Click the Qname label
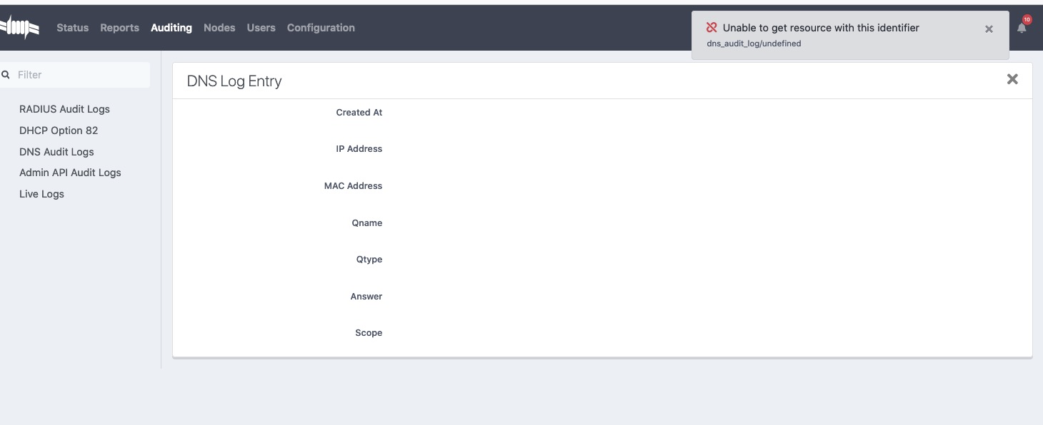Viewport: 1043px width, 425px height. click(x=367, y=222)
